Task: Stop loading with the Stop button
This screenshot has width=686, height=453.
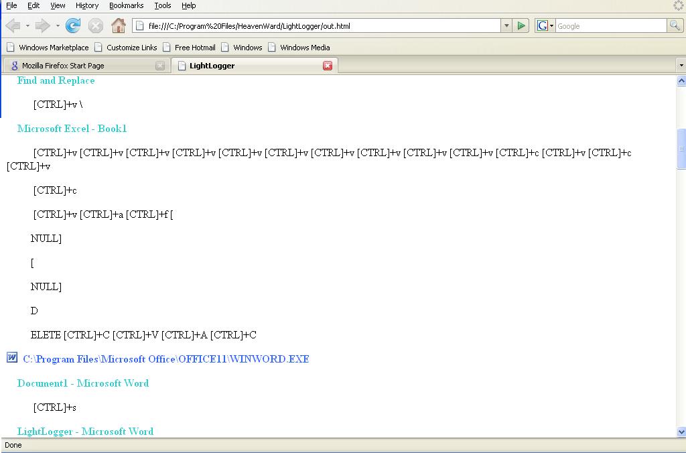Action: point(95,26)
